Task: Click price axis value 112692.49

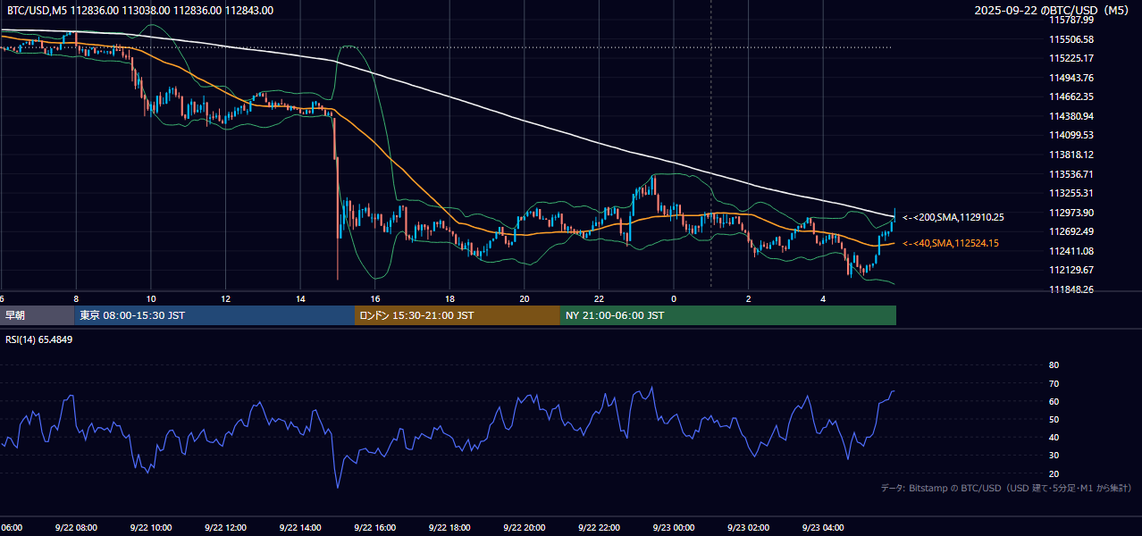Action: pos(1071,231)
